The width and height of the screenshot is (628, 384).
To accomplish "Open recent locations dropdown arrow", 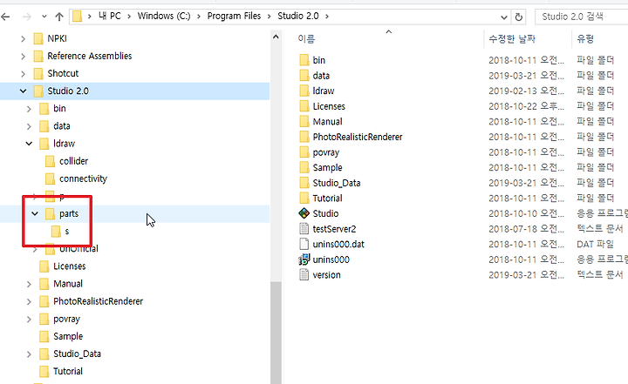I will [x=44, y=17].
